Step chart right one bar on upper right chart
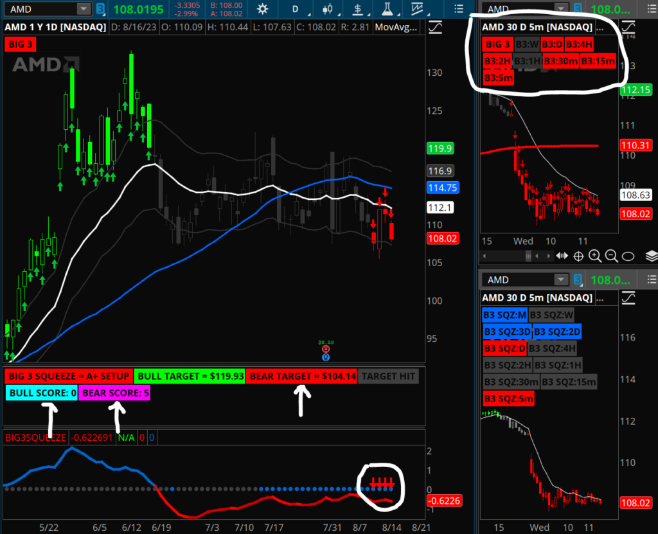Image resolution: width=658 pixels, height=534 pixels. coord(549,256)
